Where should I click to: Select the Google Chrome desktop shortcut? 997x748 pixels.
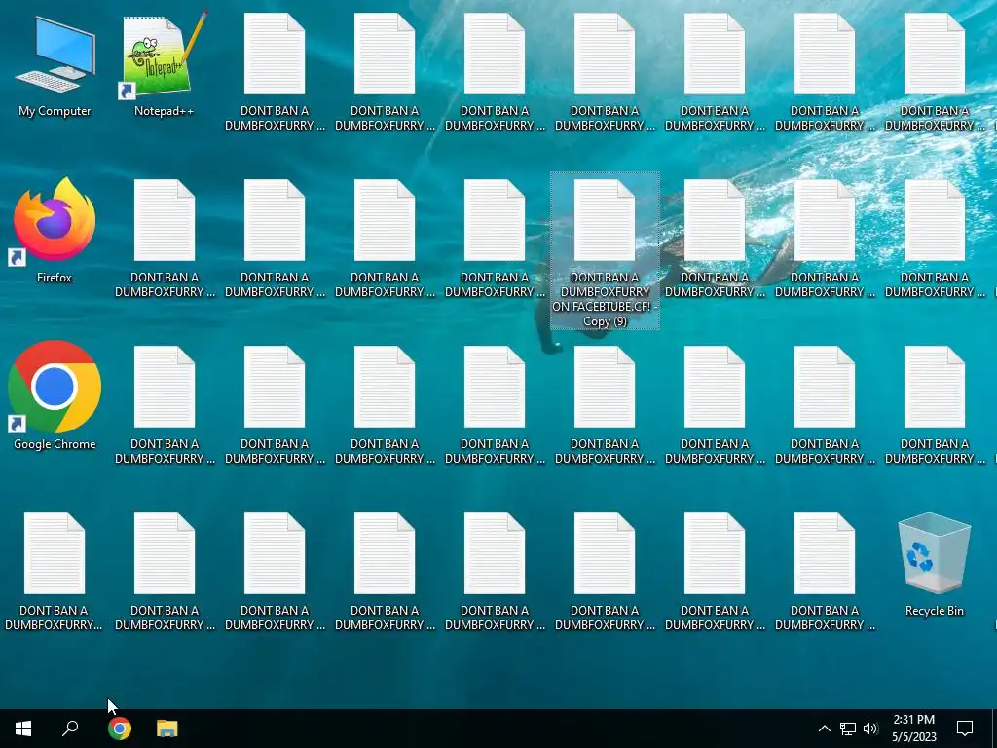[55, 395]
